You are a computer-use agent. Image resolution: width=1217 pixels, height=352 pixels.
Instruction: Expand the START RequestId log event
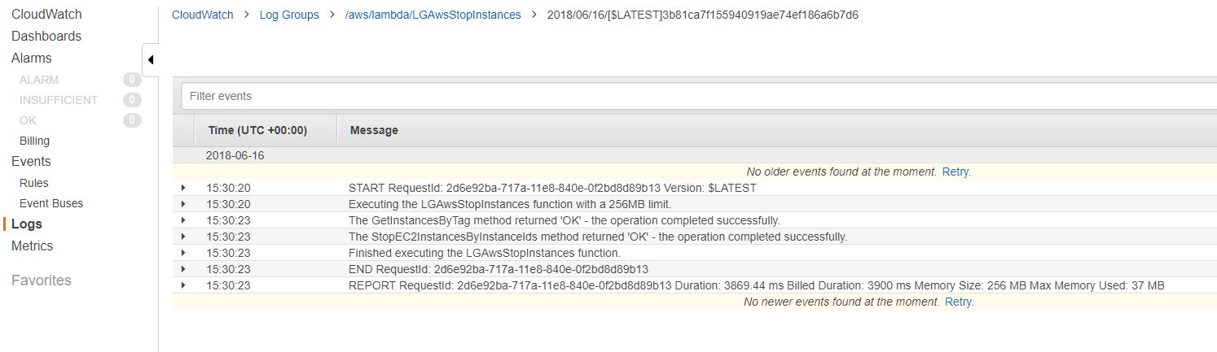coord(183,188)
